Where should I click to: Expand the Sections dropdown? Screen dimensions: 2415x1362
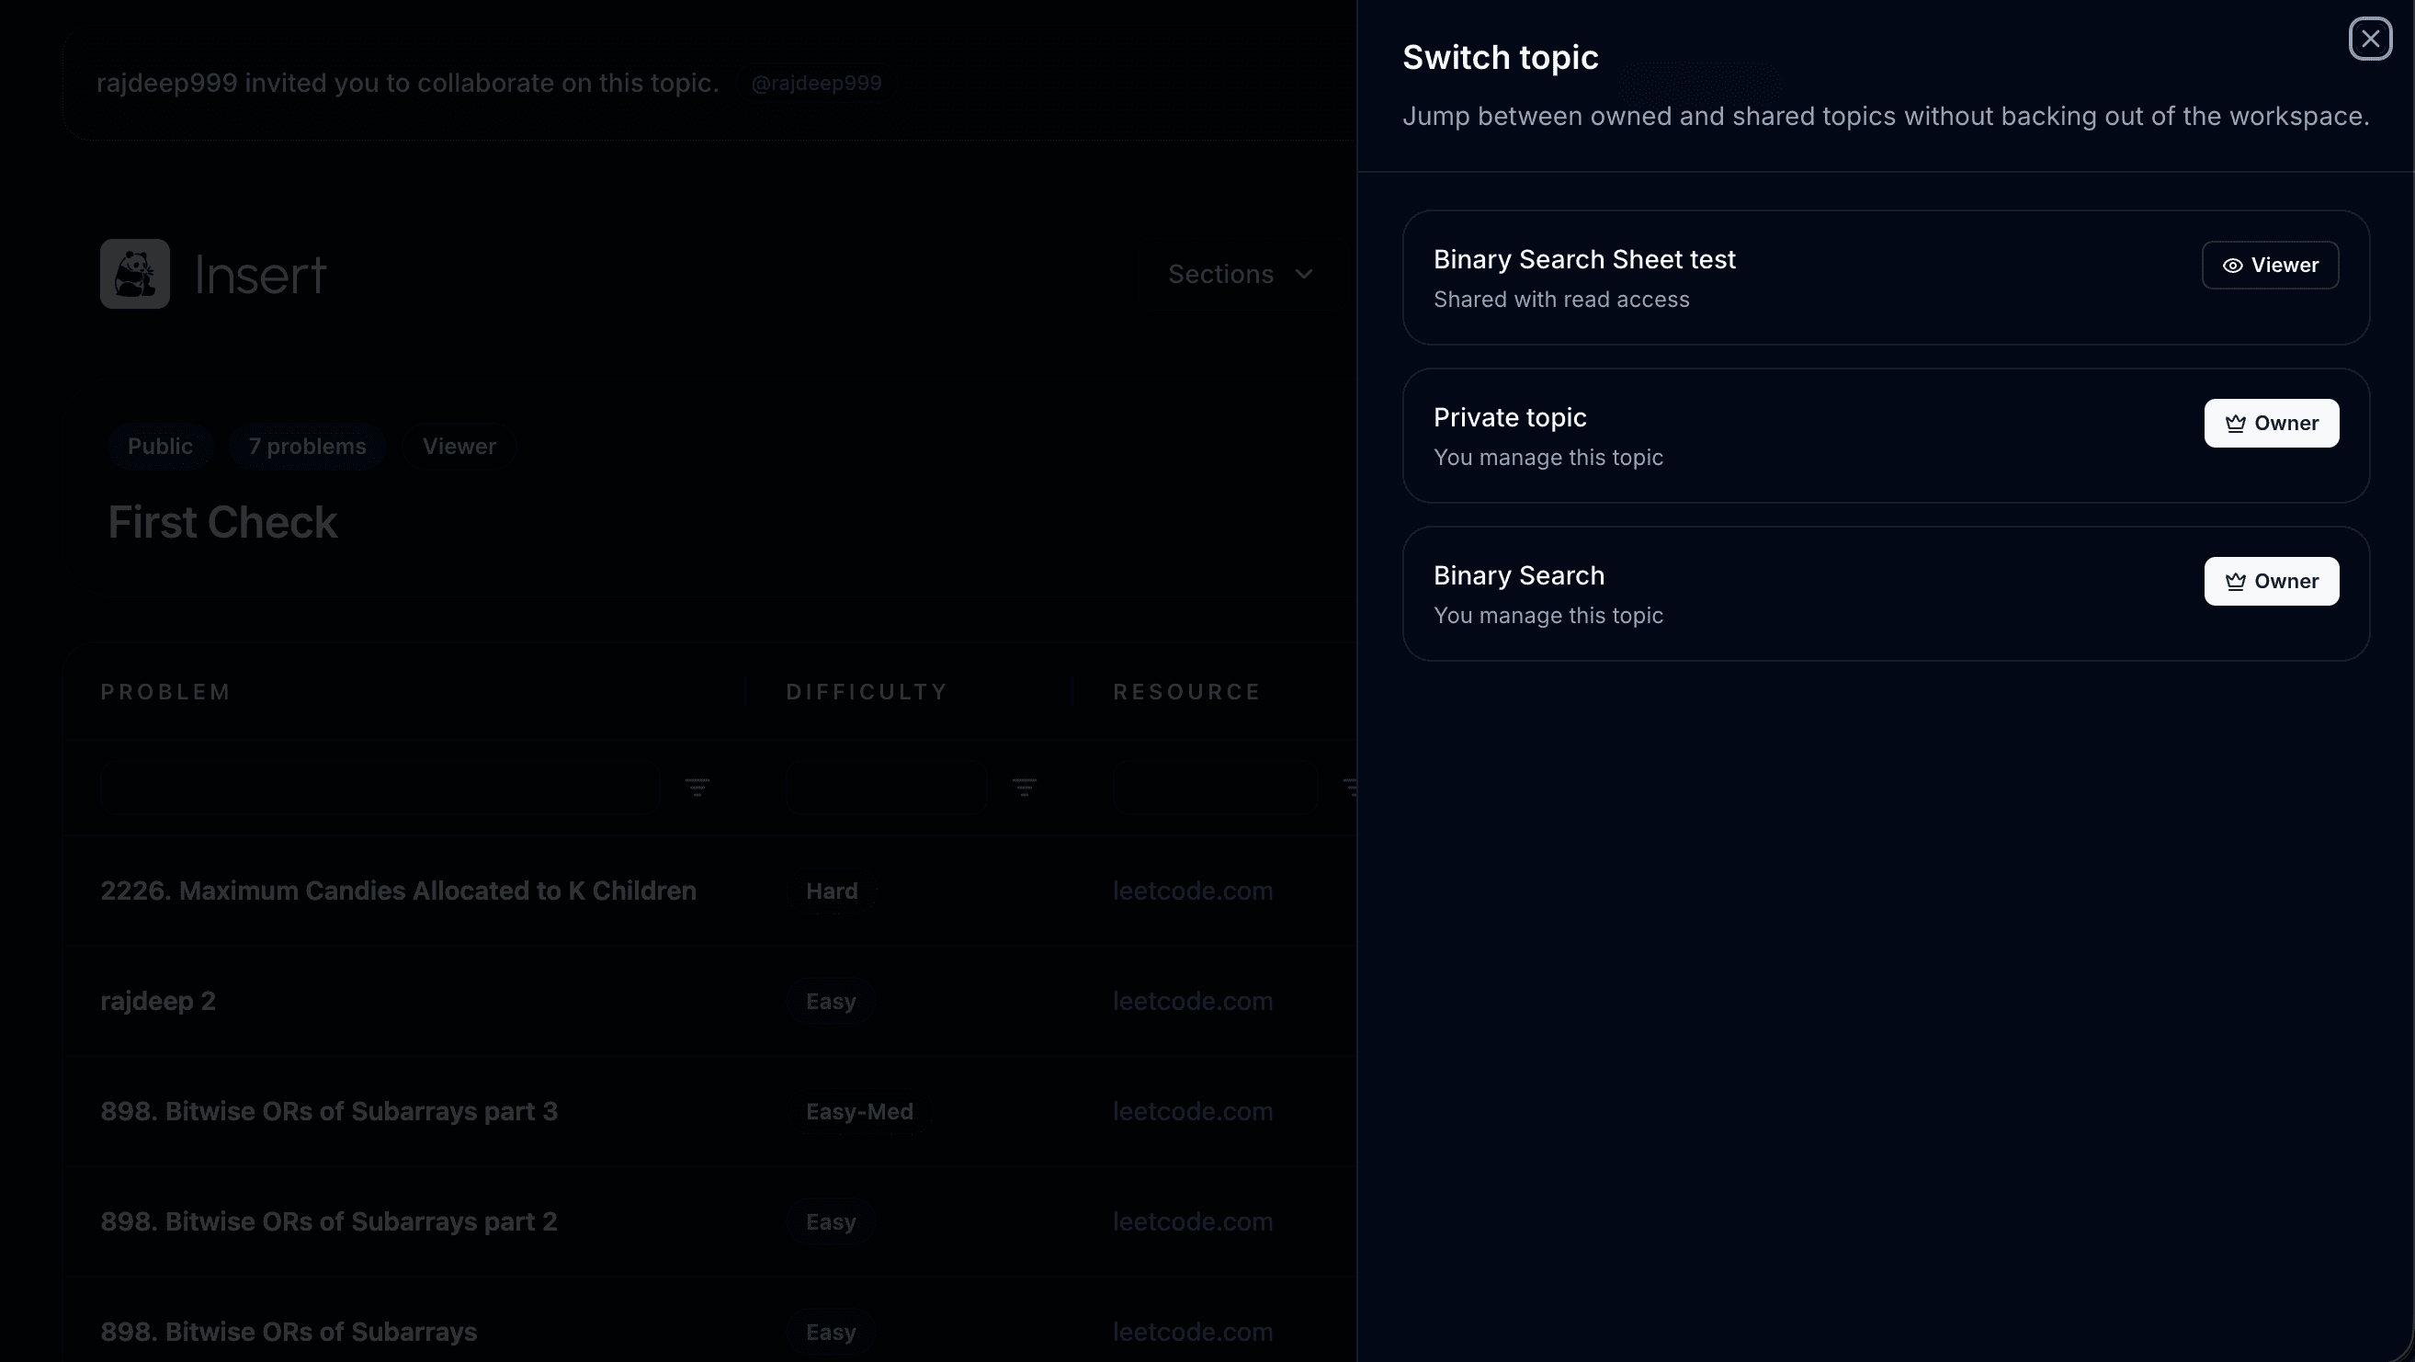(x=1240, y=274)
